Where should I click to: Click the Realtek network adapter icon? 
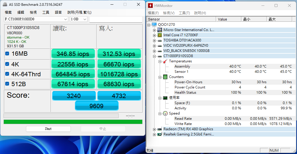[160, 134]
